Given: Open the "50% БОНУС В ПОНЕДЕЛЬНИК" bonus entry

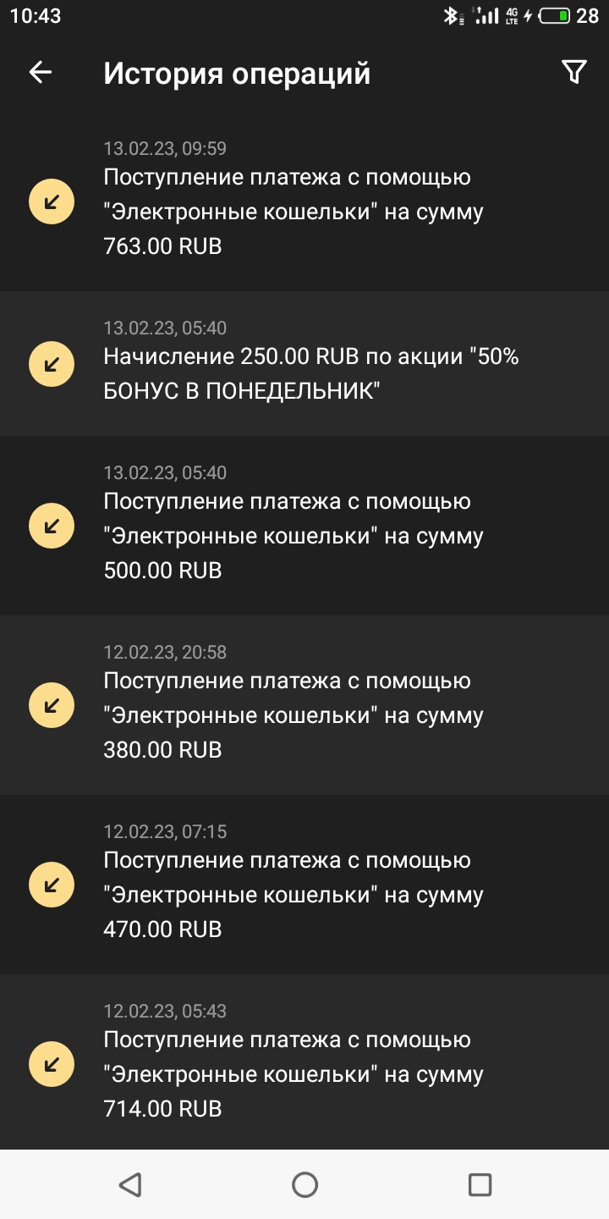Looking at the screenshot, I should tap(304, 364).
